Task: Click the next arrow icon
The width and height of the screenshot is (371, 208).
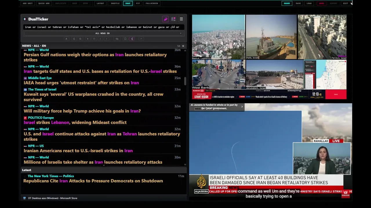Action: (x=107, y=39)
